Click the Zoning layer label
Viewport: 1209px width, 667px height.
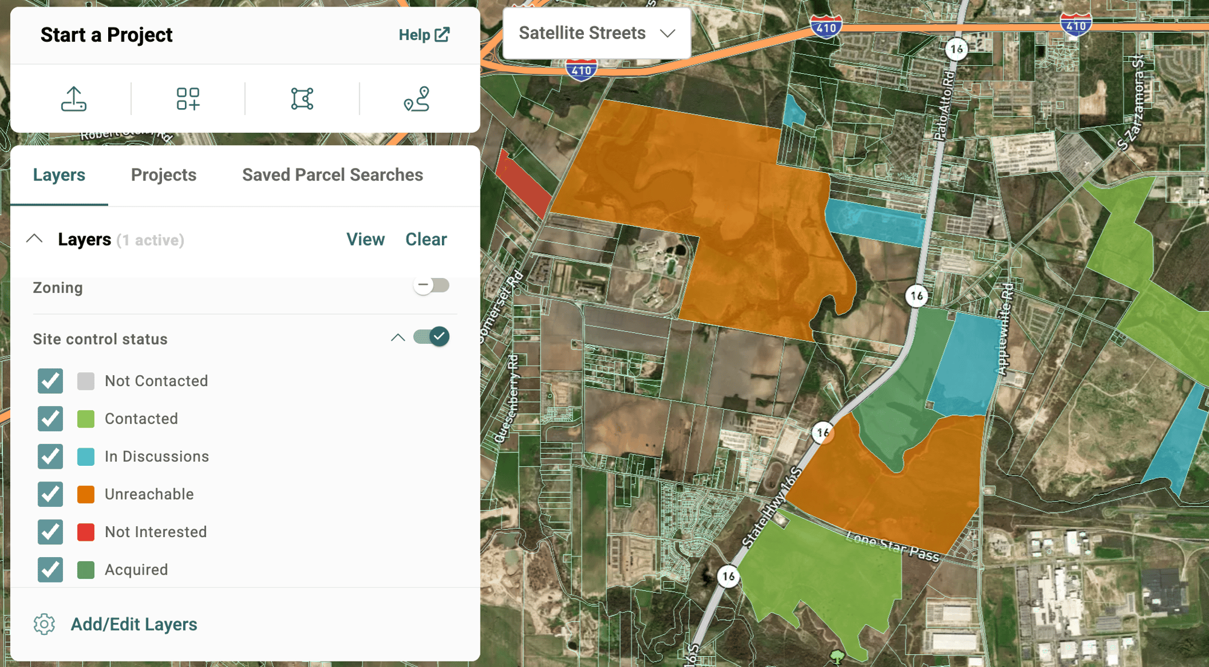57,288
